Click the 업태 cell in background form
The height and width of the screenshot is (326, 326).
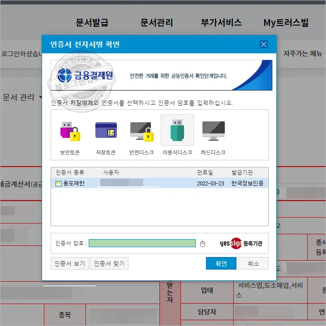(x=207, y=290)
